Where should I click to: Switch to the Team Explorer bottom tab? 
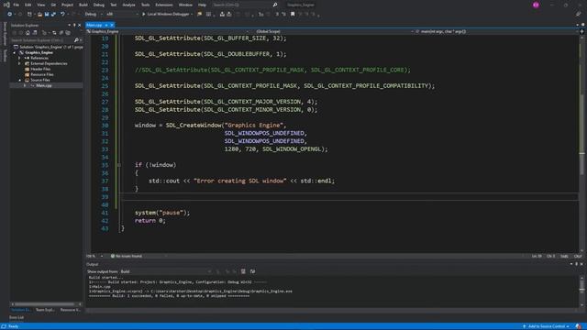[x=45, y=310]
